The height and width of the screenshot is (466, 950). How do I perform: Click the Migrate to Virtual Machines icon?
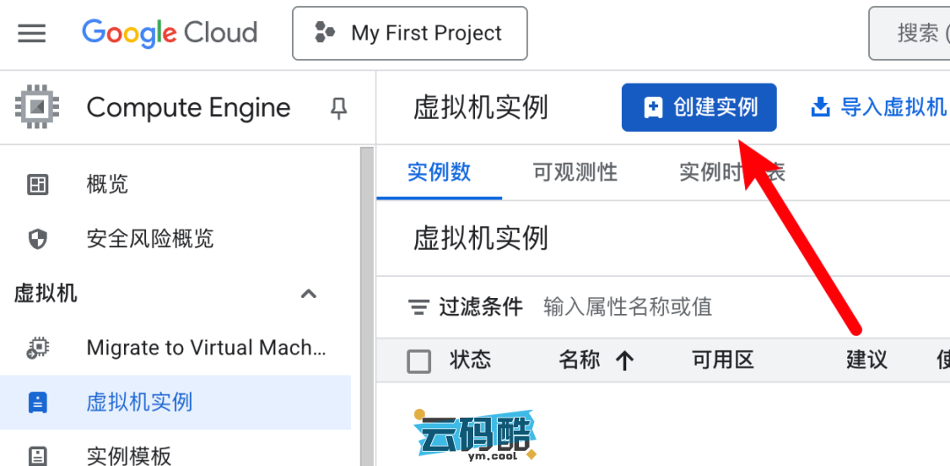(x=38, y=348)
